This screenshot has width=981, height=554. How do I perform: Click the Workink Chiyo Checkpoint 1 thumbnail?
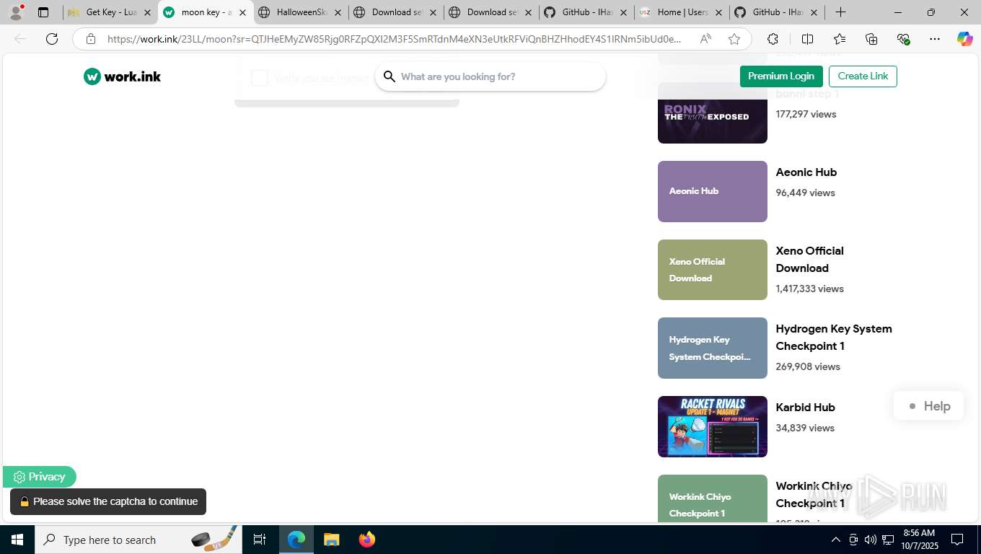[713, 498]
